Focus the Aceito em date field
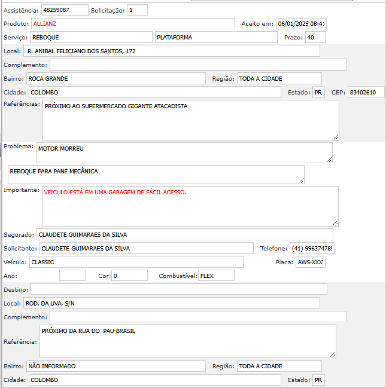This screenshot has width=386, height=388. (x=301, y=24)
